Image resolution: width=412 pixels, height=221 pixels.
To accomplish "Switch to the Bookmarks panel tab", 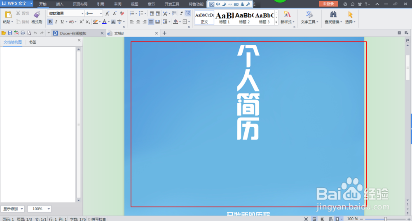I will pyautogui.click(x=33, y=42).
